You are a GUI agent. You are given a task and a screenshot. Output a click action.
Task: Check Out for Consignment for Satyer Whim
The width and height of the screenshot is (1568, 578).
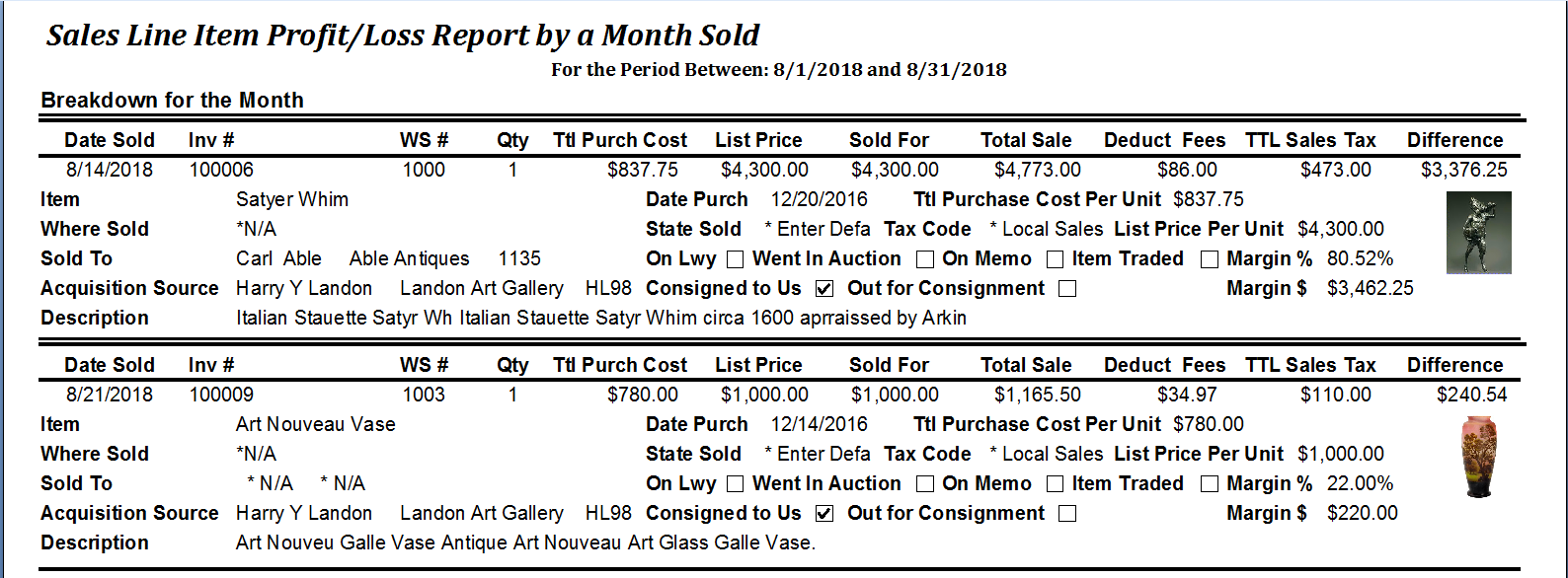[1066, 289]
